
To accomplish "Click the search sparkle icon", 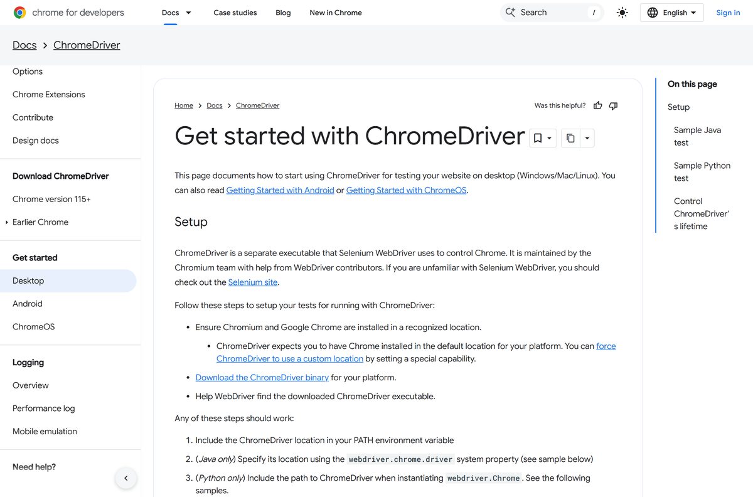I will [510, 13].
